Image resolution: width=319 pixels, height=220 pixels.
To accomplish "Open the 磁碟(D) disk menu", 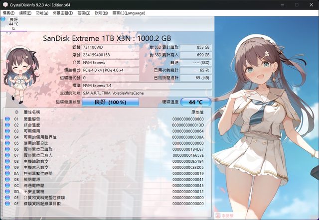I will point(84,12).
